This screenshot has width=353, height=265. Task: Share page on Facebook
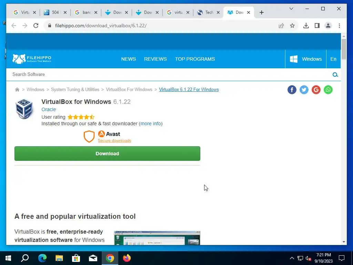(292, 90)
